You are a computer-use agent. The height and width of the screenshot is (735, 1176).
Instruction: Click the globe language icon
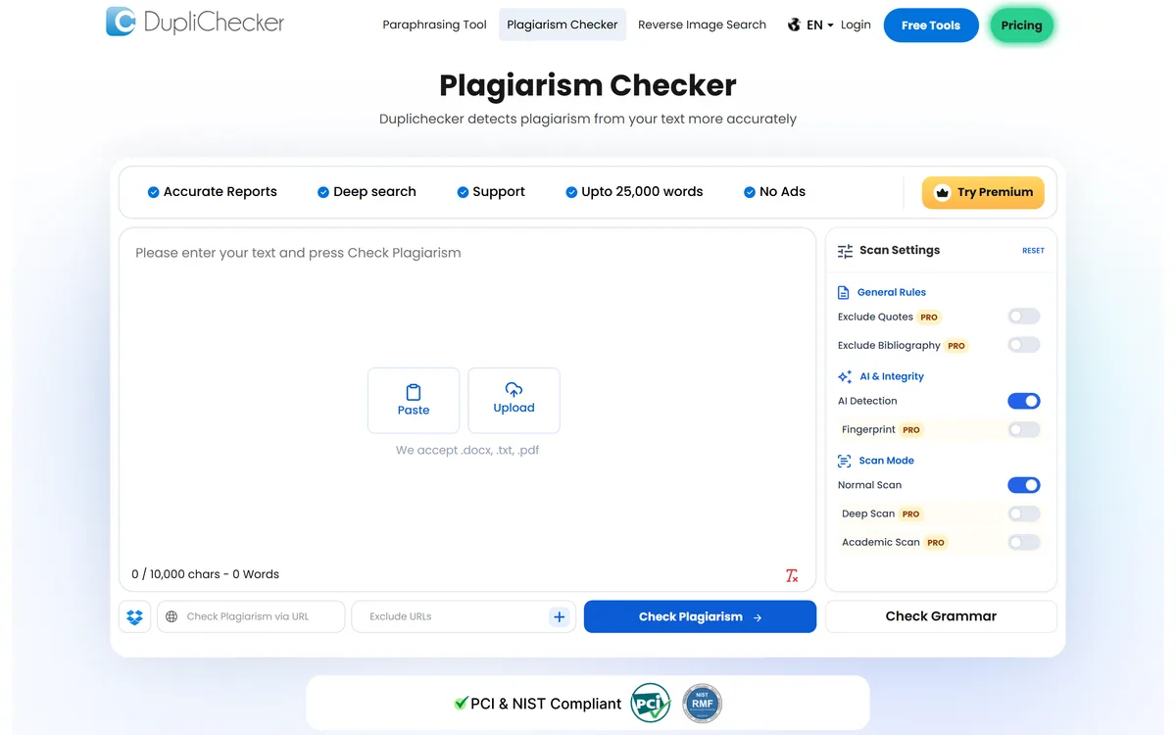tap(794, 25)
